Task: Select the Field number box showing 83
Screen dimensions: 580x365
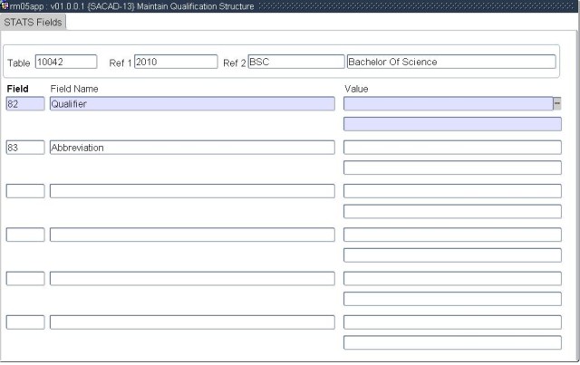Action: pos(24,147)
